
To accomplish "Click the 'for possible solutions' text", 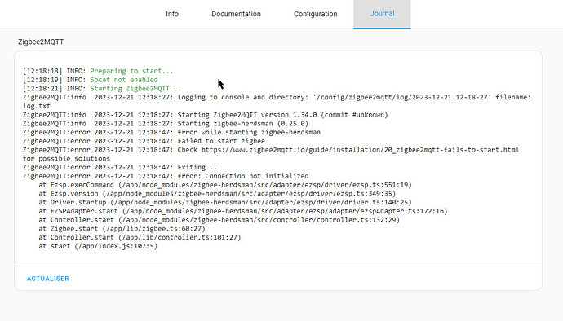I will click(66, 159).
